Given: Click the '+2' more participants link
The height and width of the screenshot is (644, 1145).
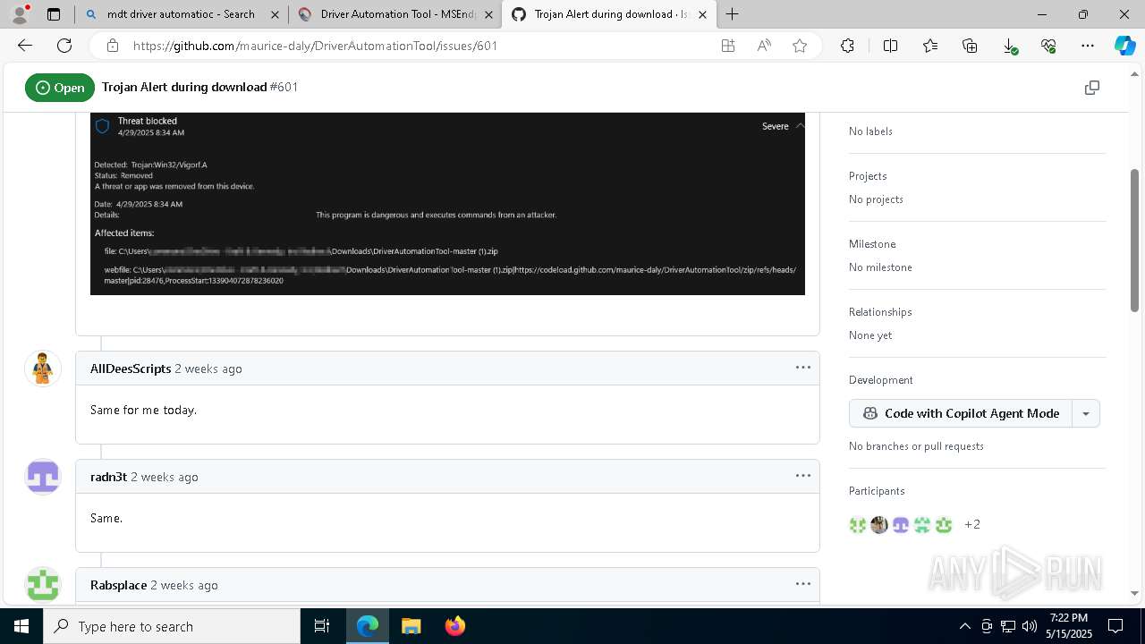Looking at the screenshot, I should (972, 524).
